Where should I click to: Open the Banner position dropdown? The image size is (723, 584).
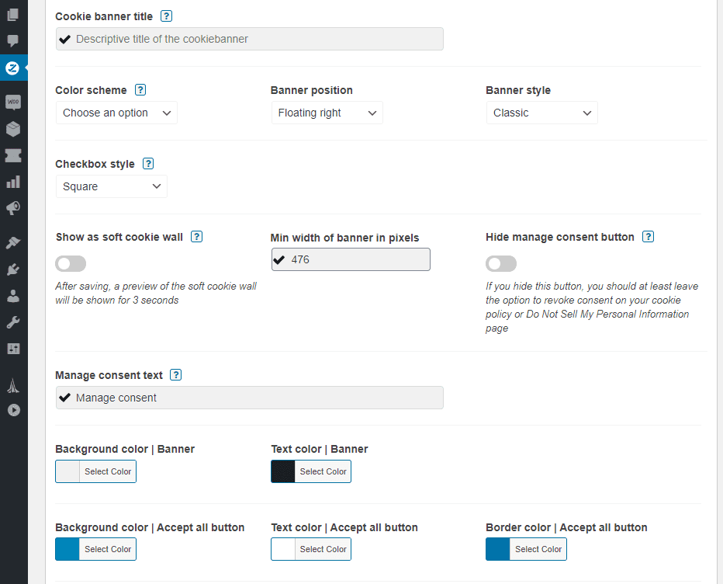click(x=327, y=112)
